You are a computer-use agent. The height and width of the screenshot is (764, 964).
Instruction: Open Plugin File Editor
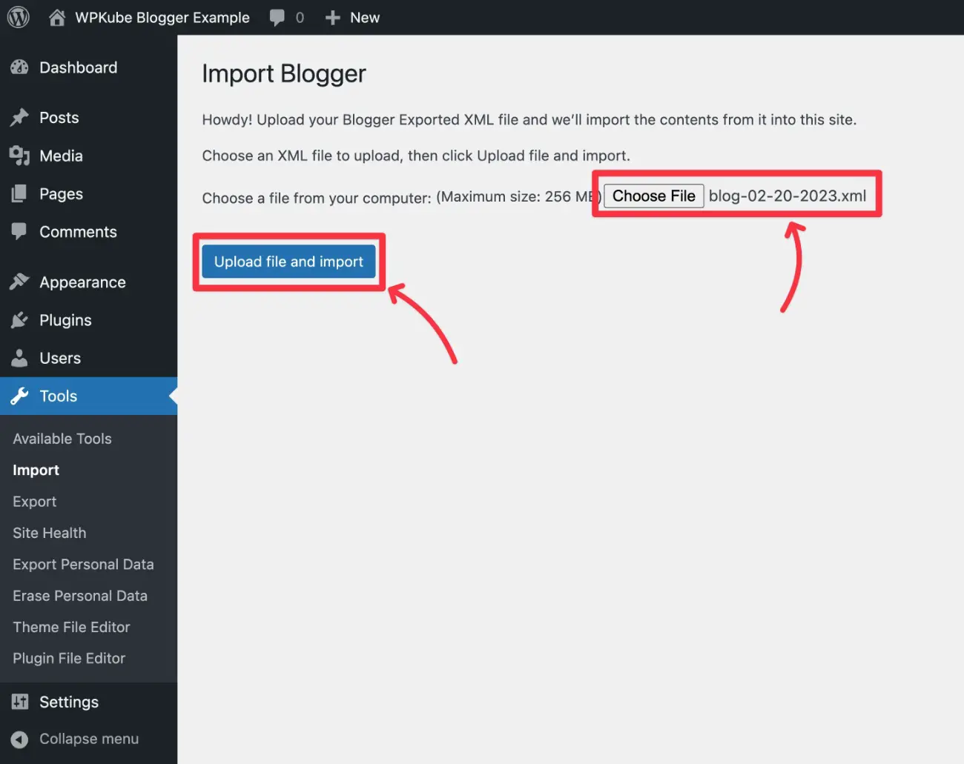(x=69, y=658)
